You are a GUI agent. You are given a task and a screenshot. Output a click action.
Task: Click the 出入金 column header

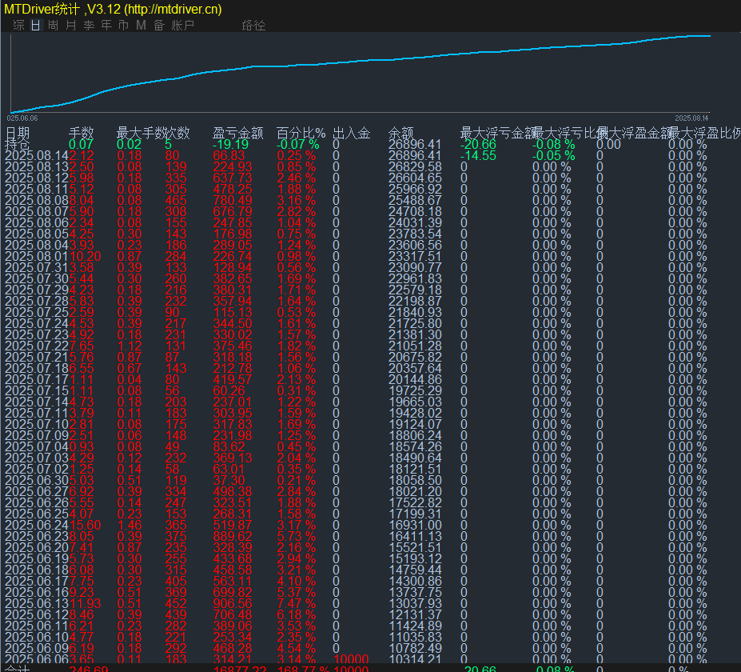point(351,133)
